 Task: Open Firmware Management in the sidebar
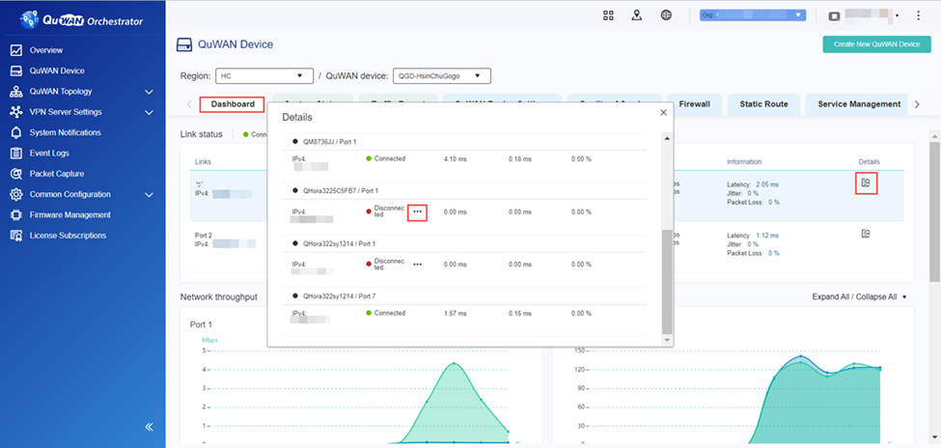(x=70, y=215)
